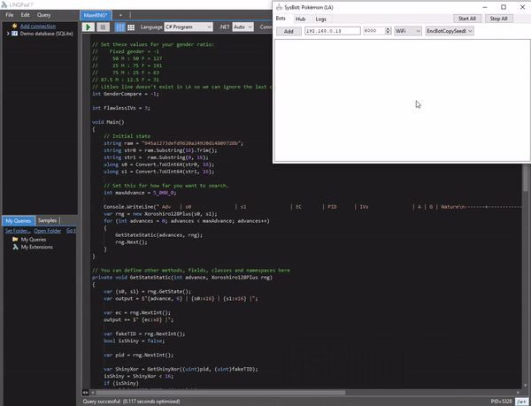Switch to the Samples panel tab
This screenshot has height=406, width=531.
coord(48,220)
